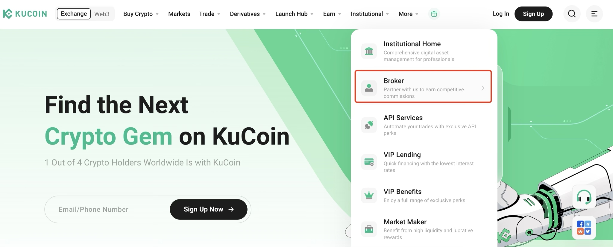Switch to the Exchange mode
The image size is (613, 247).
(x=74, y=14)
